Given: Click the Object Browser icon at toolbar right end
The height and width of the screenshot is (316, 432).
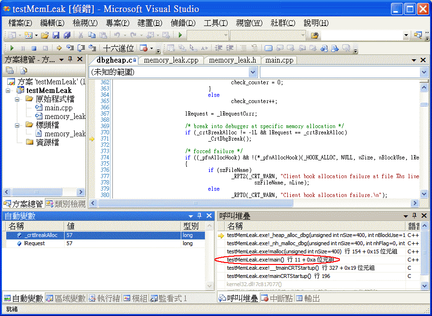Looking at the screenshot, I should tap(418, 35).
